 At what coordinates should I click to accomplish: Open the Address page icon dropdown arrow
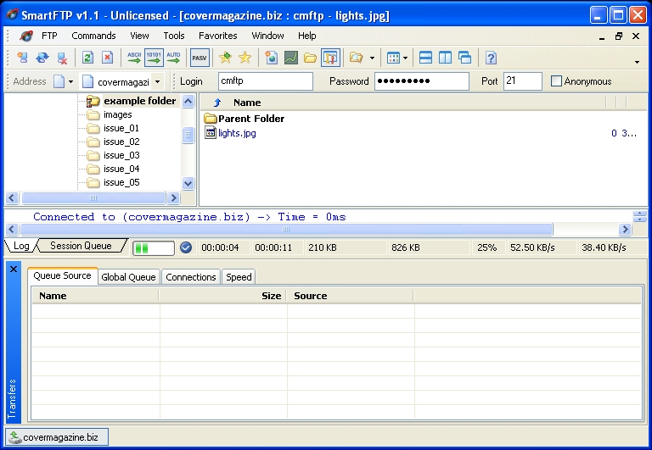pos(70,81)
